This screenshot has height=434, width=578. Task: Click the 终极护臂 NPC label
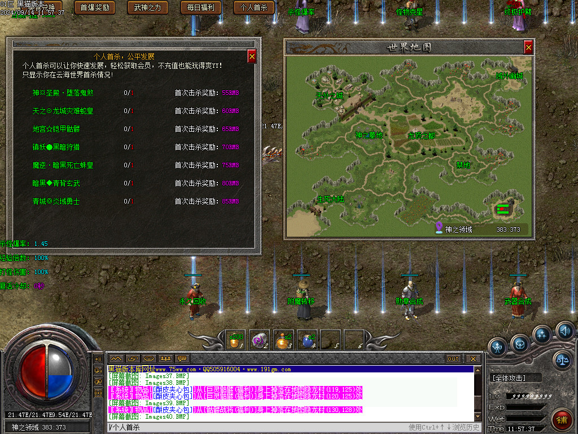518,12
